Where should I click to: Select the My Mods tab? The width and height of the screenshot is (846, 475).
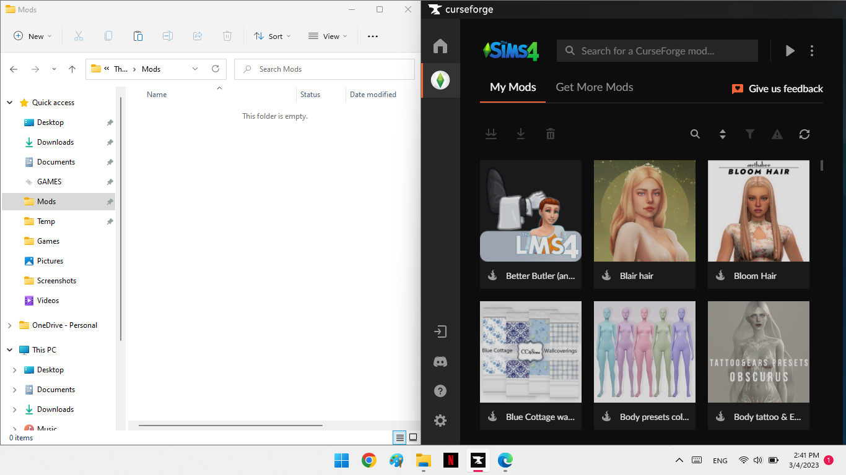(x=513, y=87)
